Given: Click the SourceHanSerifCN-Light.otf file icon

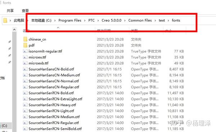Looking at the screenshot, I should coord(25,111).
